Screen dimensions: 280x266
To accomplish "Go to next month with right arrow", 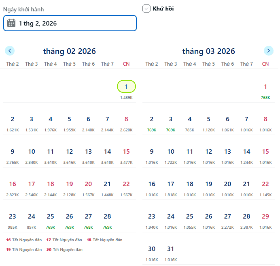I will coord(268,51).
